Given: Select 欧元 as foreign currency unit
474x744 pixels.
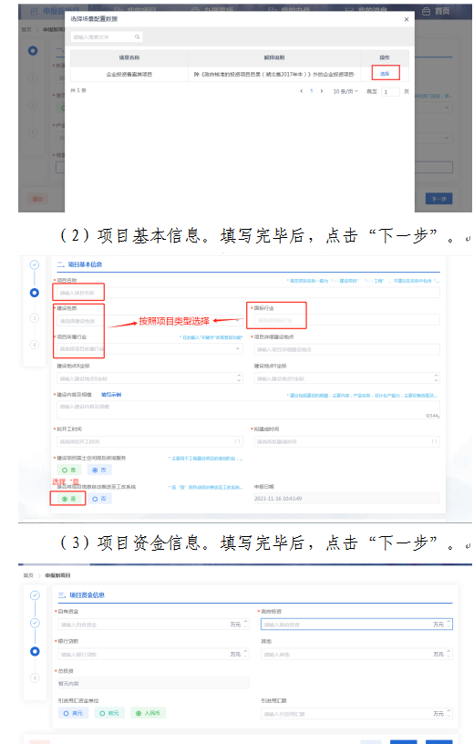Looking at the screenshot, I should click(x=109, y=713).
